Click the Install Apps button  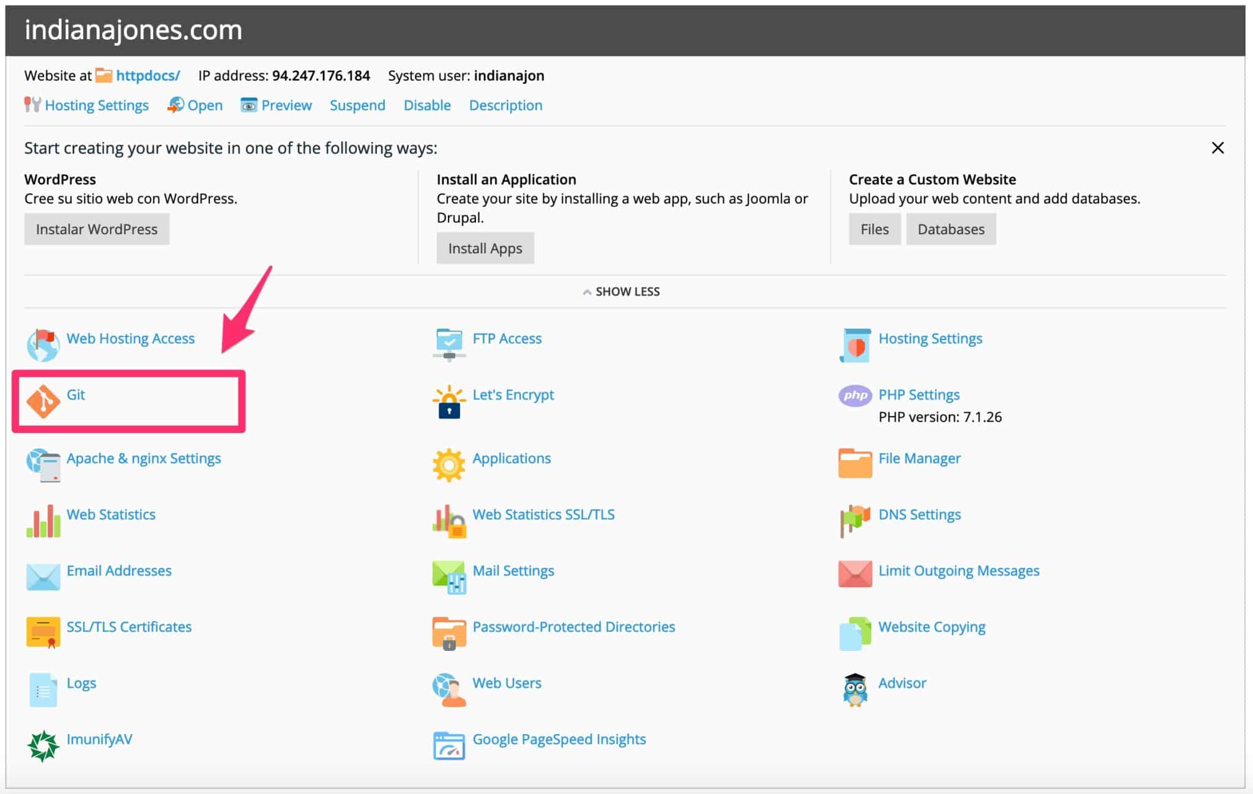485,248
